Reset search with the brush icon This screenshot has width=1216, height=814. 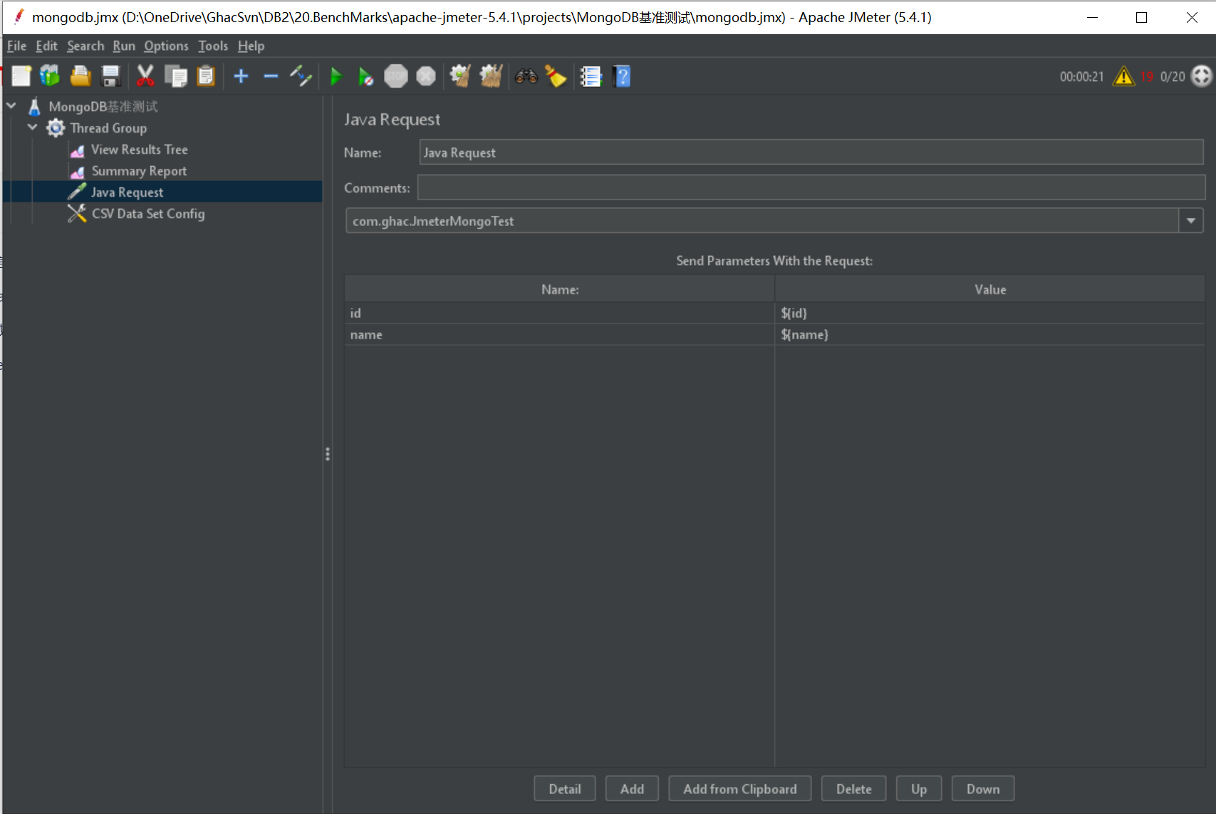point(556,76)
